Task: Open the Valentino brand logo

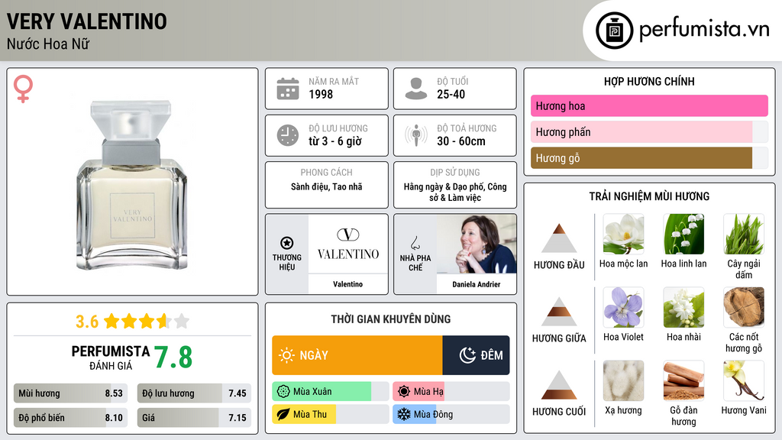Action: [x=347, y=244]
